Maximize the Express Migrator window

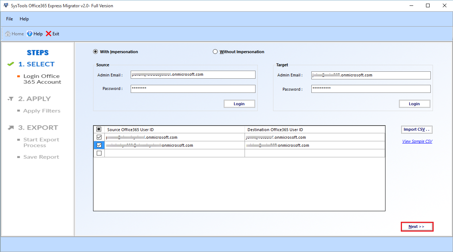point(428,5)
